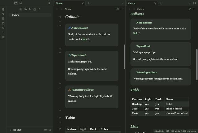Open command palette ribbon icon
The image size is (198, 133).
point(3,32)
